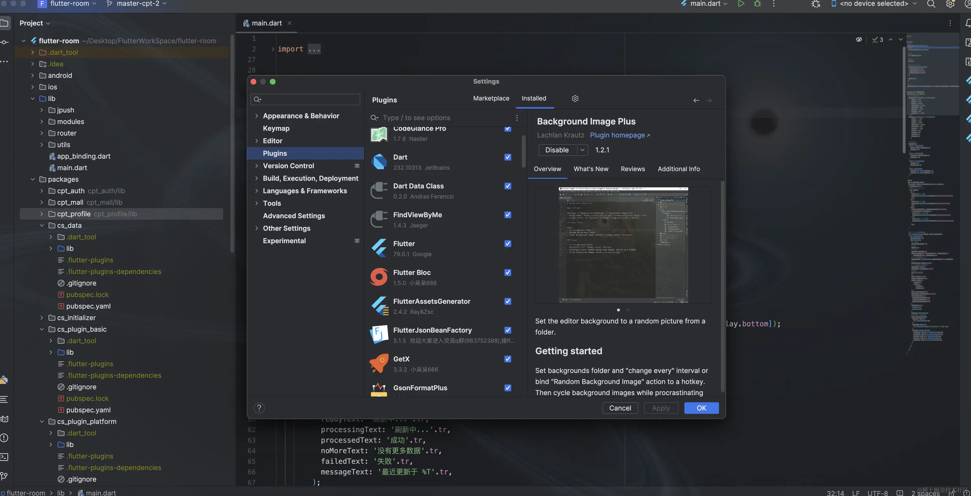Click the second screenshot pagination dot
Image resolution: width=971 pixels, height=496 pixels.
(628, 310)
